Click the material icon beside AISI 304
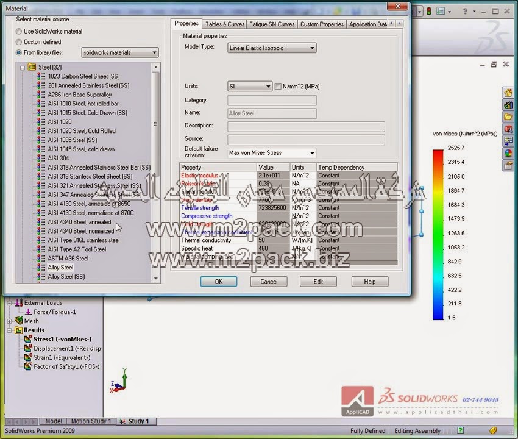Image resolution: width=518 pixels, height=439 pixels. (41, 158)
